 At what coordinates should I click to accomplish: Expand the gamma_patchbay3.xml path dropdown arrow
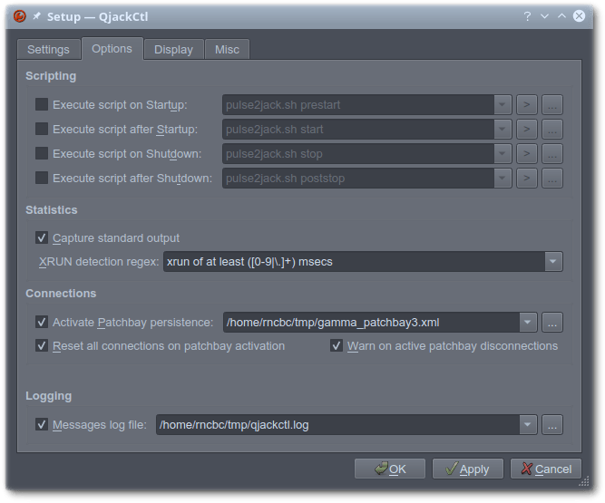point(528,323)
